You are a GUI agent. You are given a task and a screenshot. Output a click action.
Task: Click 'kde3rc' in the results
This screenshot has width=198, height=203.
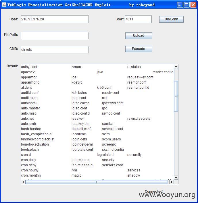click(77, 82)
